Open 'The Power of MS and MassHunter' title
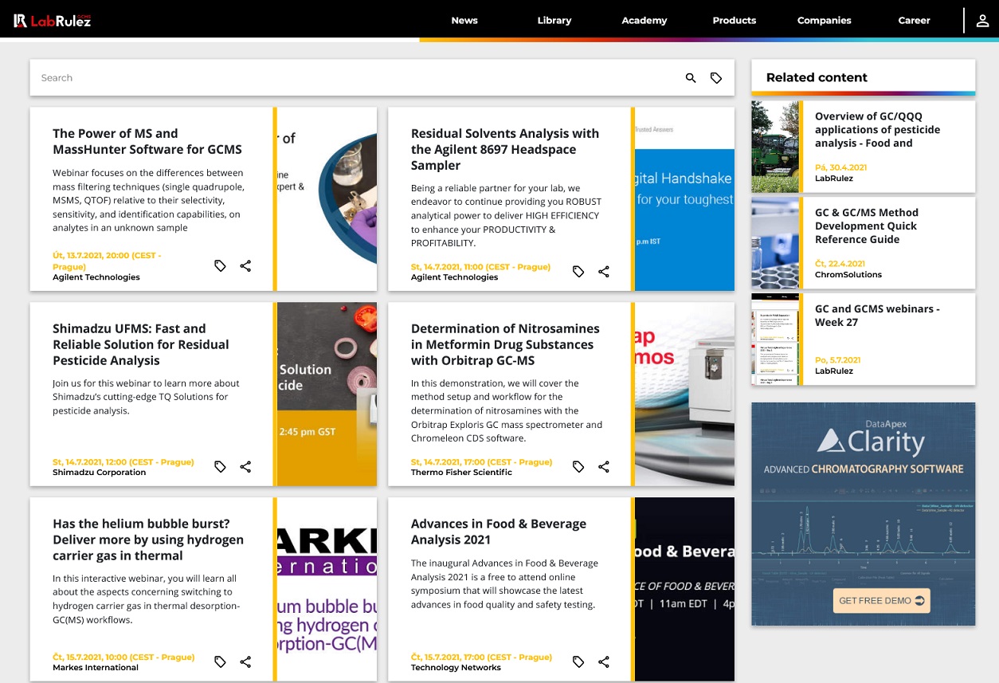 pyautogui.click(x=147, y=141)
